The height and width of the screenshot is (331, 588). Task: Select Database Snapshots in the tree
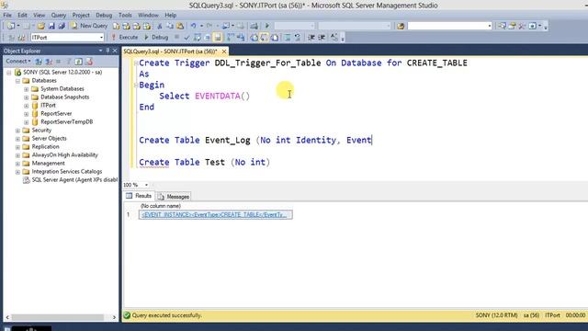tap(65, 97)
